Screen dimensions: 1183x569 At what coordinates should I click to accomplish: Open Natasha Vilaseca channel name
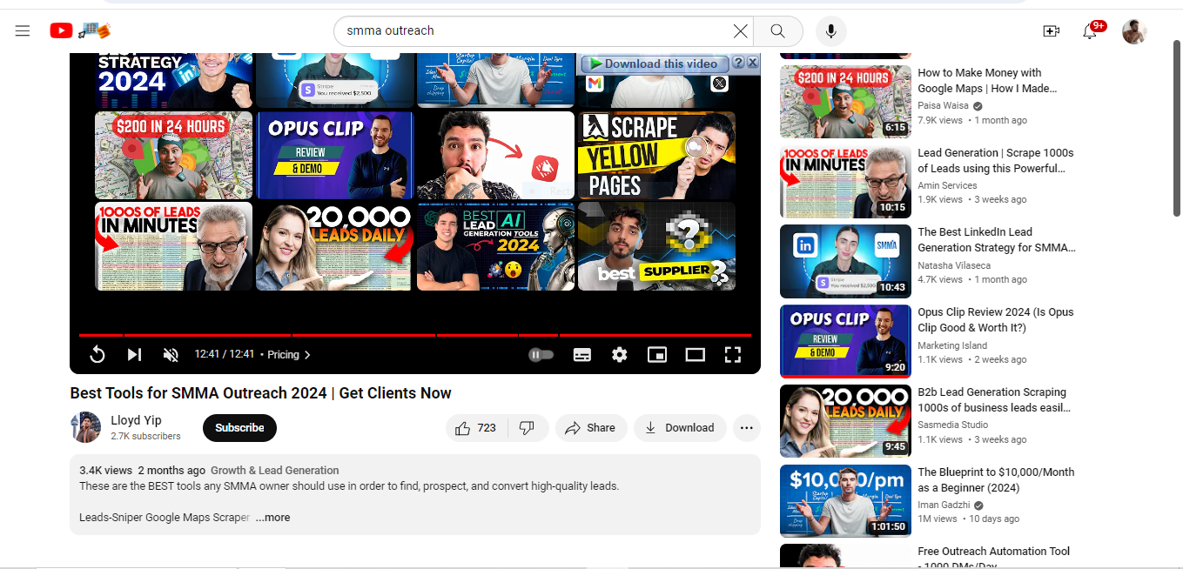tap(953, 265)
